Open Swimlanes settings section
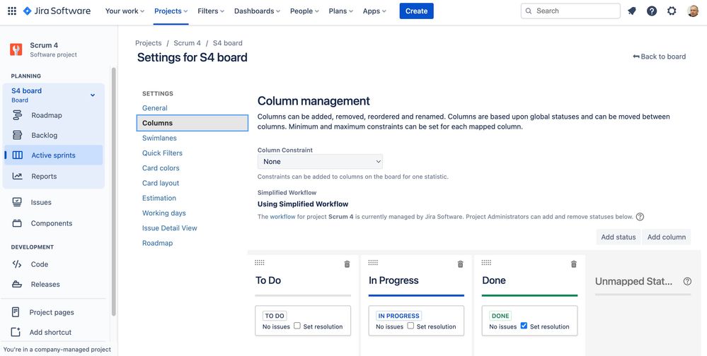Viewport: 707px width, 356px height. click(x=159, y=138)
